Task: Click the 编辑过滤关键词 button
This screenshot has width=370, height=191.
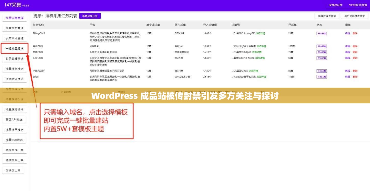Action: 327,16
